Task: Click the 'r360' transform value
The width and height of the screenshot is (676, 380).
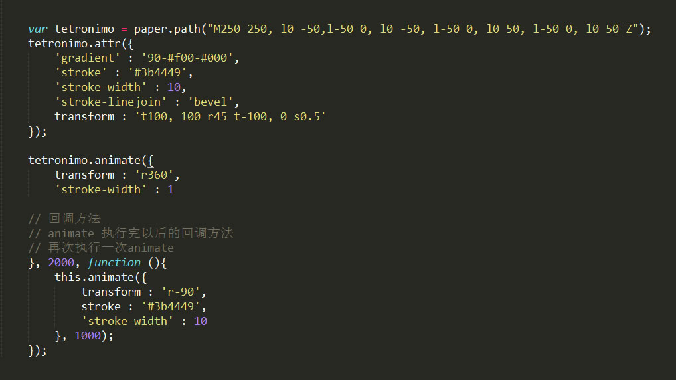Action: pos(154,175)
